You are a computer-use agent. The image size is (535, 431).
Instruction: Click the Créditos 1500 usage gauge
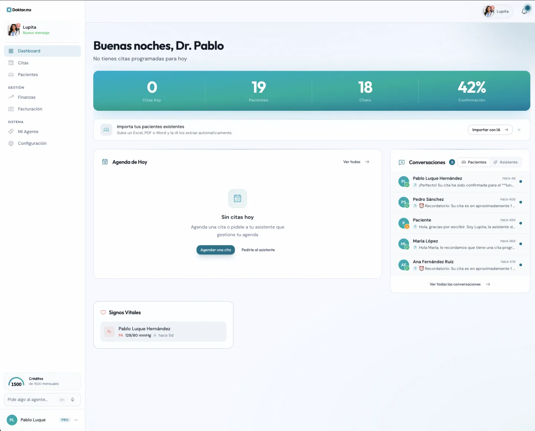pos(16,382)
